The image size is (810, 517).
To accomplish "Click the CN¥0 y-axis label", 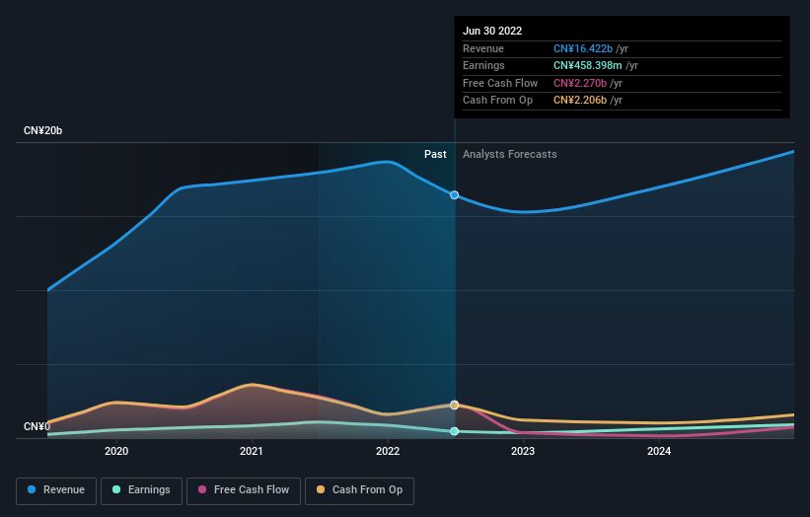I will pos(37,426).
